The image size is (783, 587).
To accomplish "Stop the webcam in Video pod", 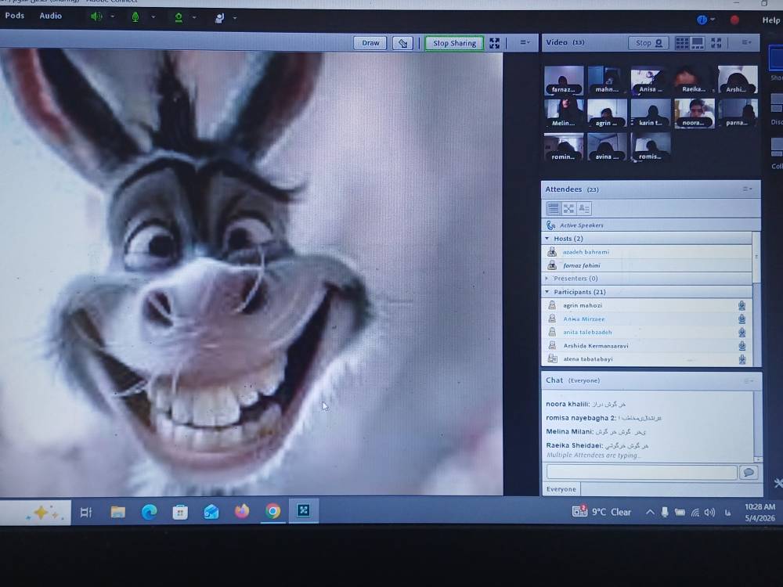I will pos(648,43).
